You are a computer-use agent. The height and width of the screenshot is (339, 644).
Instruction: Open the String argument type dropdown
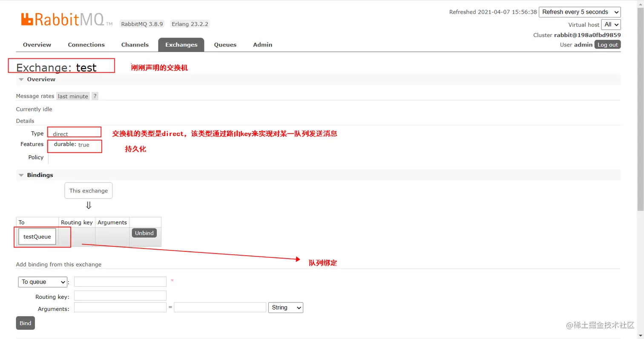coord(286,308)
